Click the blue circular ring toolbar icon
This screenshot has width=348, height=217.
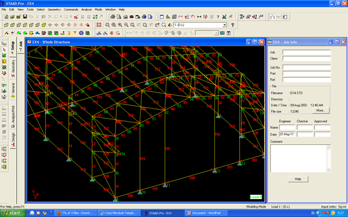click(81, 33)
